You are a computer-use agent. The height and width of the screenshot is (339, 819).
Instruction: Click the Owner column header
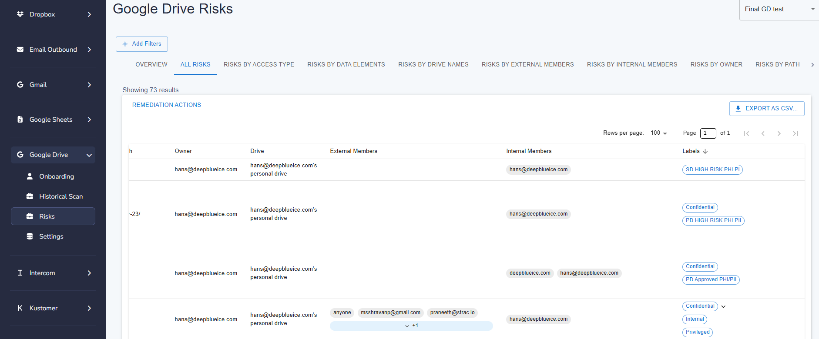pos(183,151)
